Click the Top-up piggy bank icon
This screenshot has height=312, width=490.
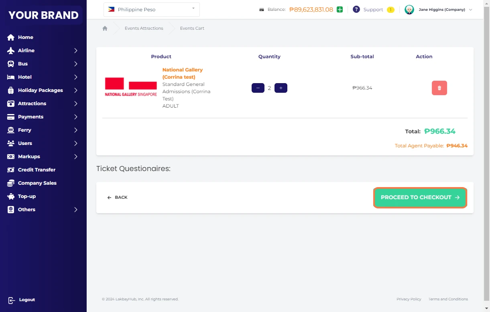(x=11, y=196)
